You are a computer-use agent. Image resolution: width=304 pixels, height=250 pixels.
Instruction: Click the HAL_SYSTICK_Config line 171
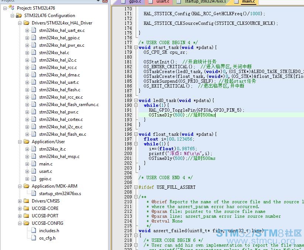(x=204, y=14)
